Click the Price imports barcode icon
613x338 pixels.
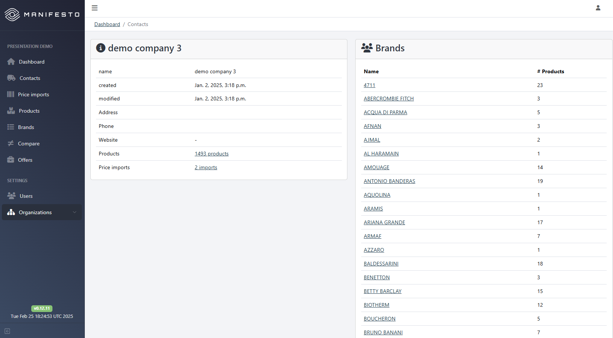point(11,94)
